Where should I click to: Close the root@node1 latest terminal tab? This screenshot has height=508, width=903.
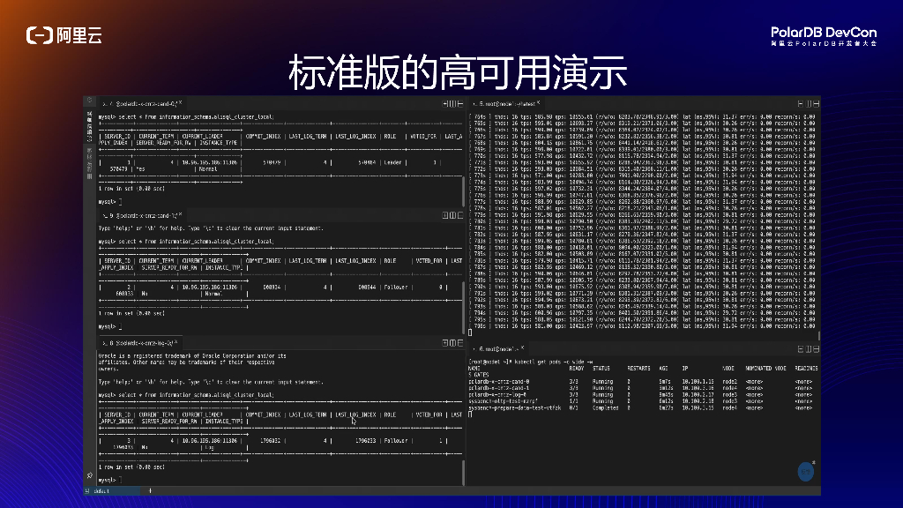click(539, 102)
